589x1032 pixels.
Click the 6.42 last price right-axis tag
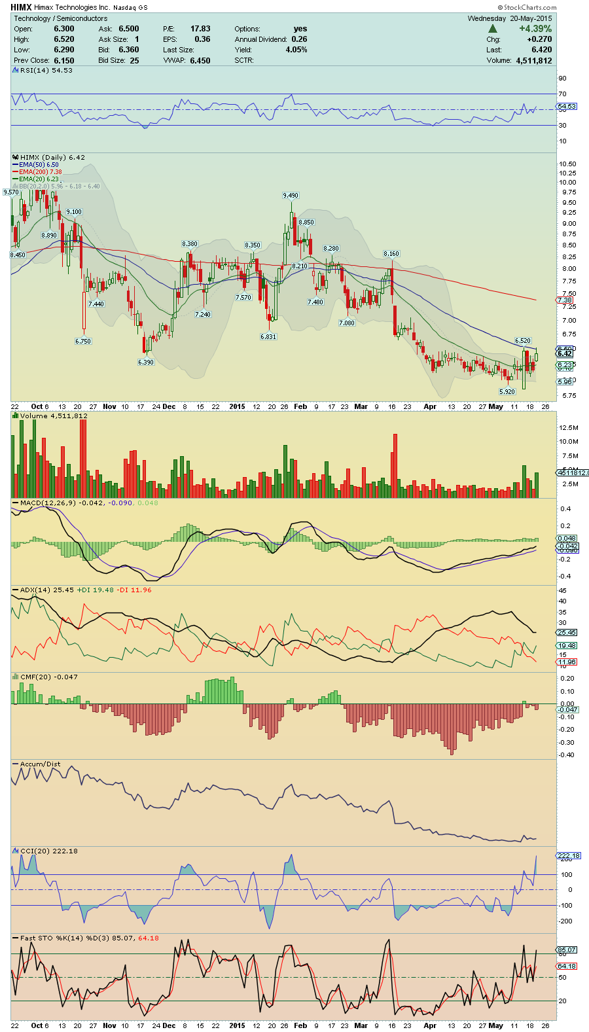click(565, 353)
